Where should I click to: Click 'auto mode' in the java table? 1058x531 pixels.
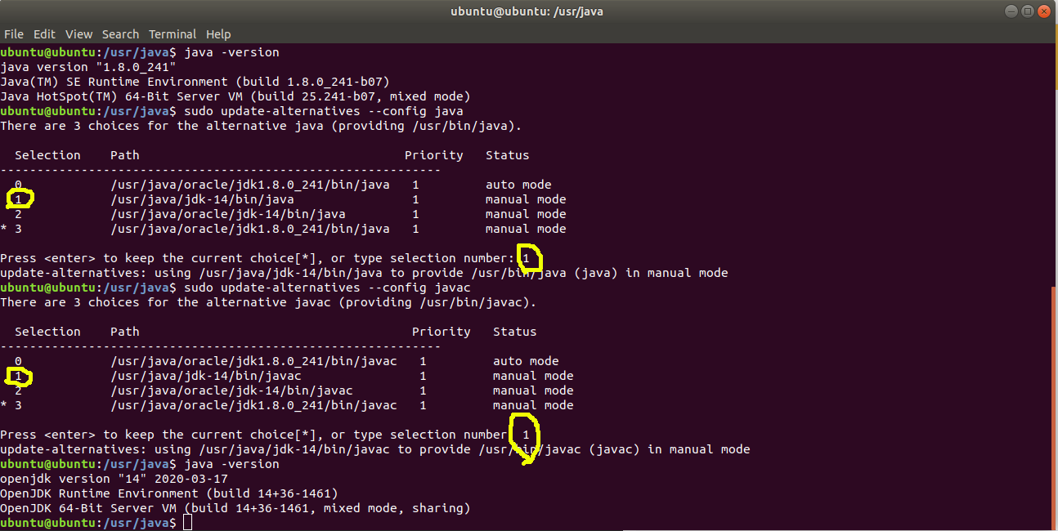(x=518, y=185)
